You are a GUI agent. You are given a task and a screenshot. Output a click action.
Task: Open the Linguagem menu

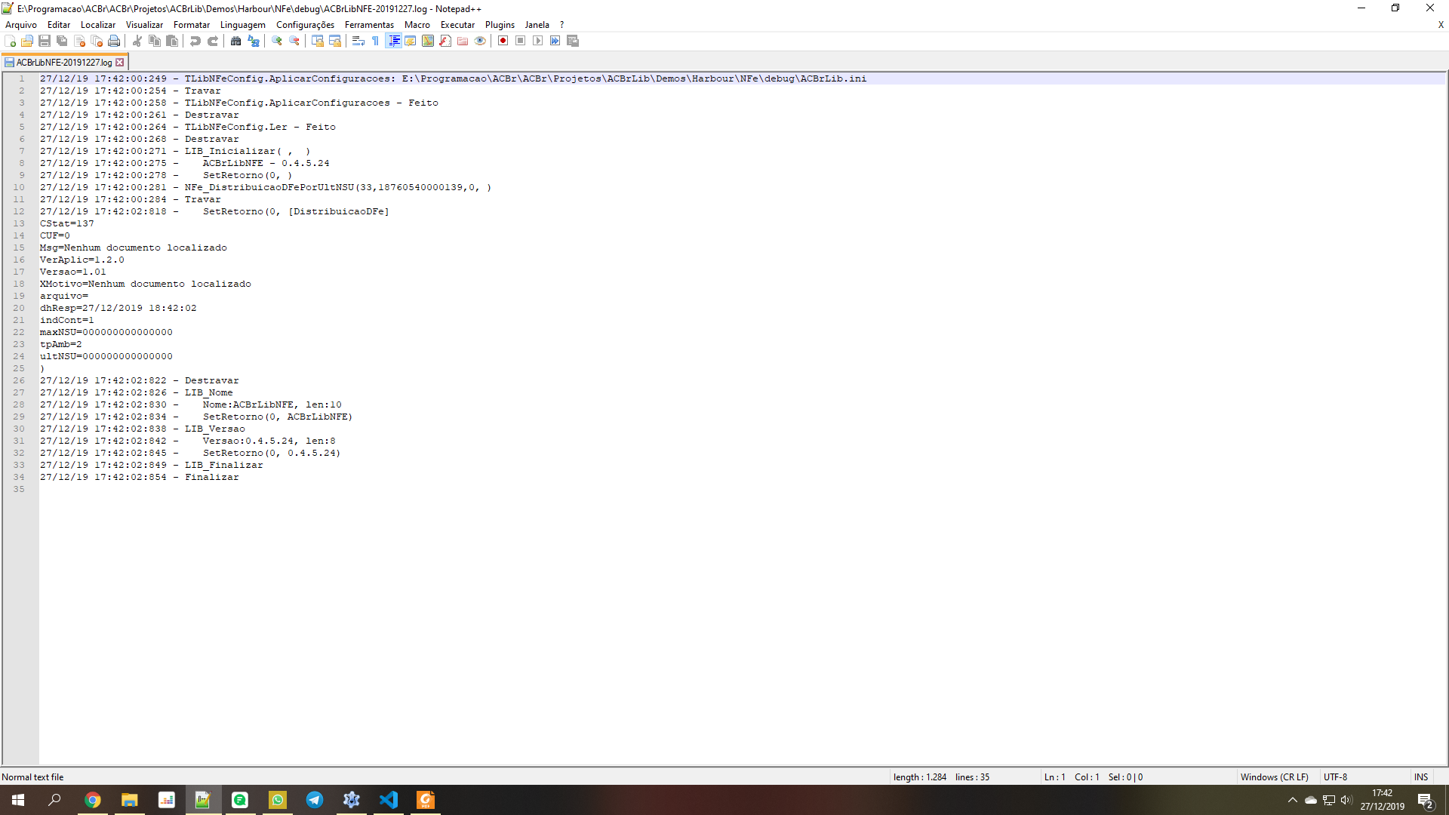click(x=243, y=25)
